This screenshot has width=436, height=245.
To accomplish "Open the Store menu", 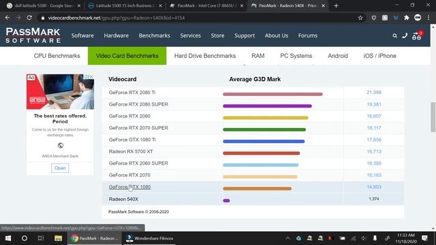I will click(x=217, y=35).
